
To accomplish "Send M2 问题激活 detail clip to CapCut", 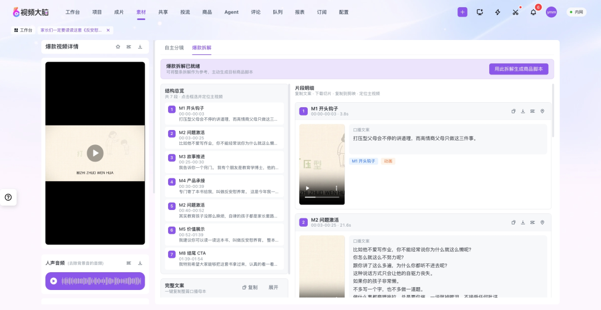I will click(x=533, y=222).
